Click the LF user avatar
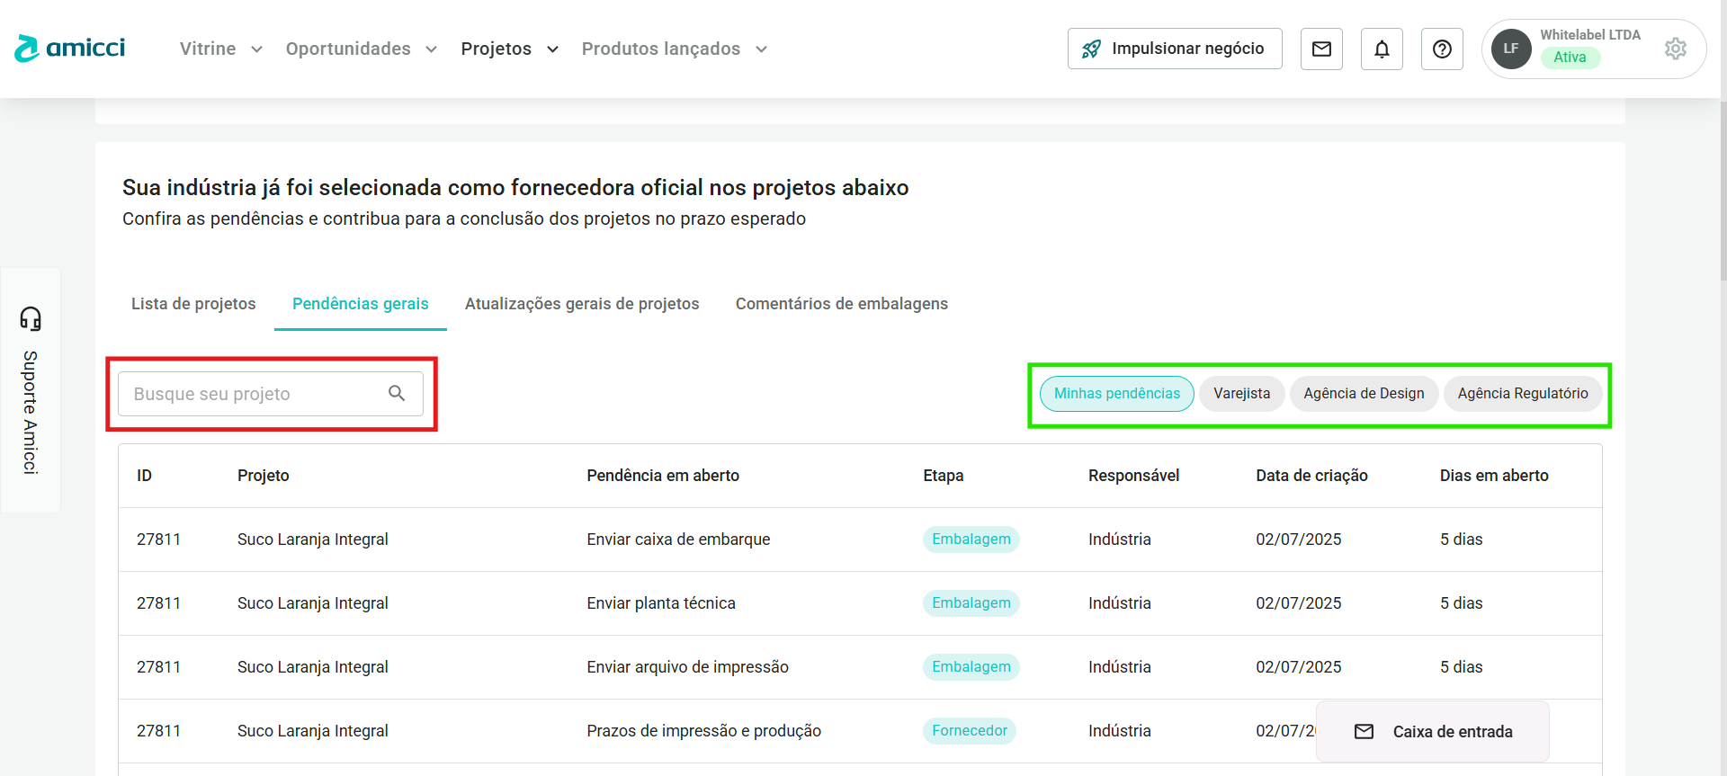The height and width of the screenshot is (776, 1727). (1511, 49)
